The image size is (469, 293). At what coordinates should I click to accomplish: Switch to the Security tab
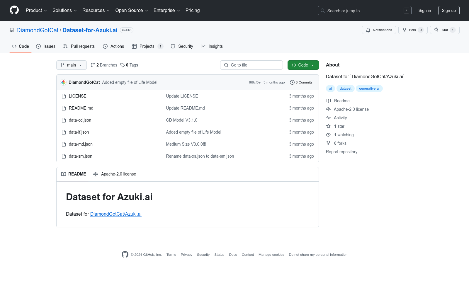[x=182, y=46]
